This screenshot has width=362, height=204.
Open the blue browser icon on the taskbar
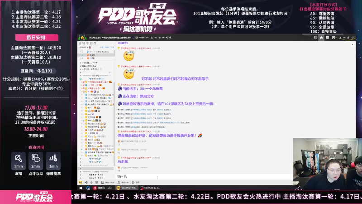[x=88, y=188]
